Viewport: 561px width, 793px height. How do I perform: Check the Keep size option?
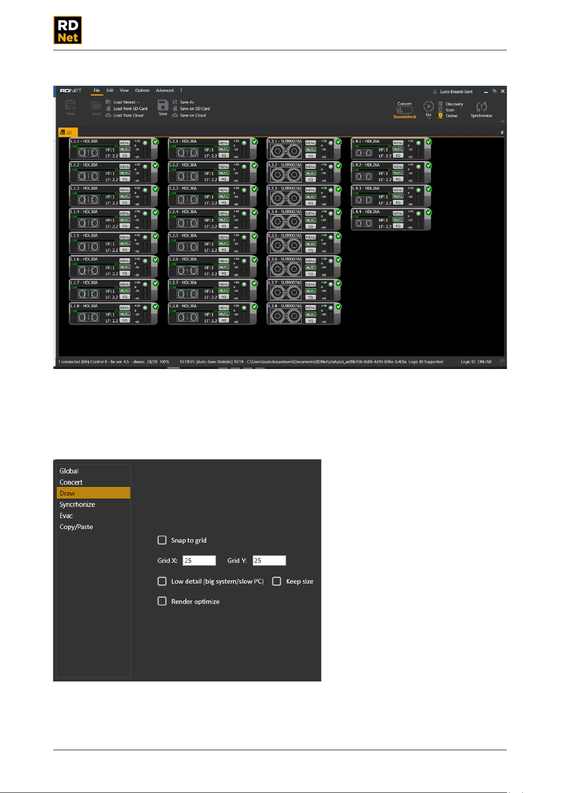(277, 581)
